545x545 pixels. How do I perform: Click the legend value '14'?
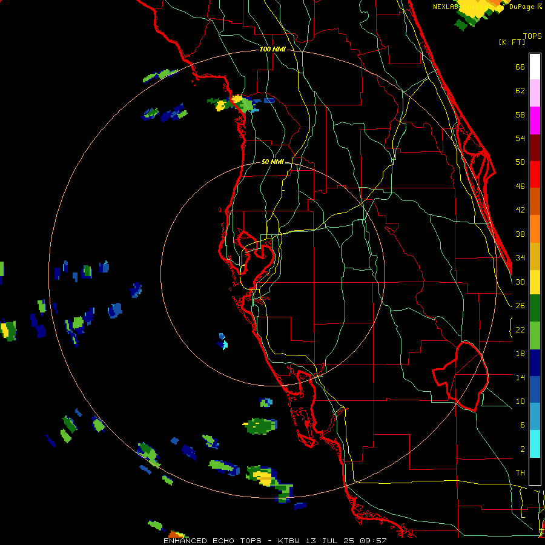(x=520, y=377)
